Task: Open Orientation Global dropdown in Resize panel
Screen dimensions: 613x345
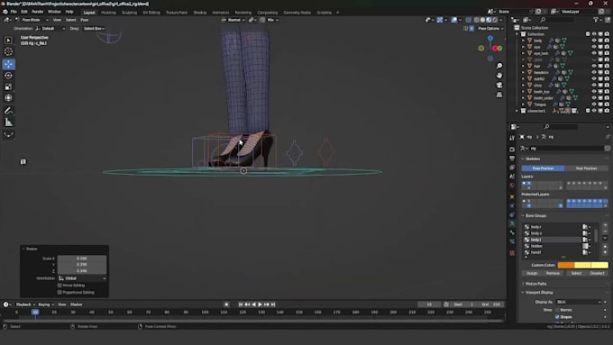Action: pos(82,278)
